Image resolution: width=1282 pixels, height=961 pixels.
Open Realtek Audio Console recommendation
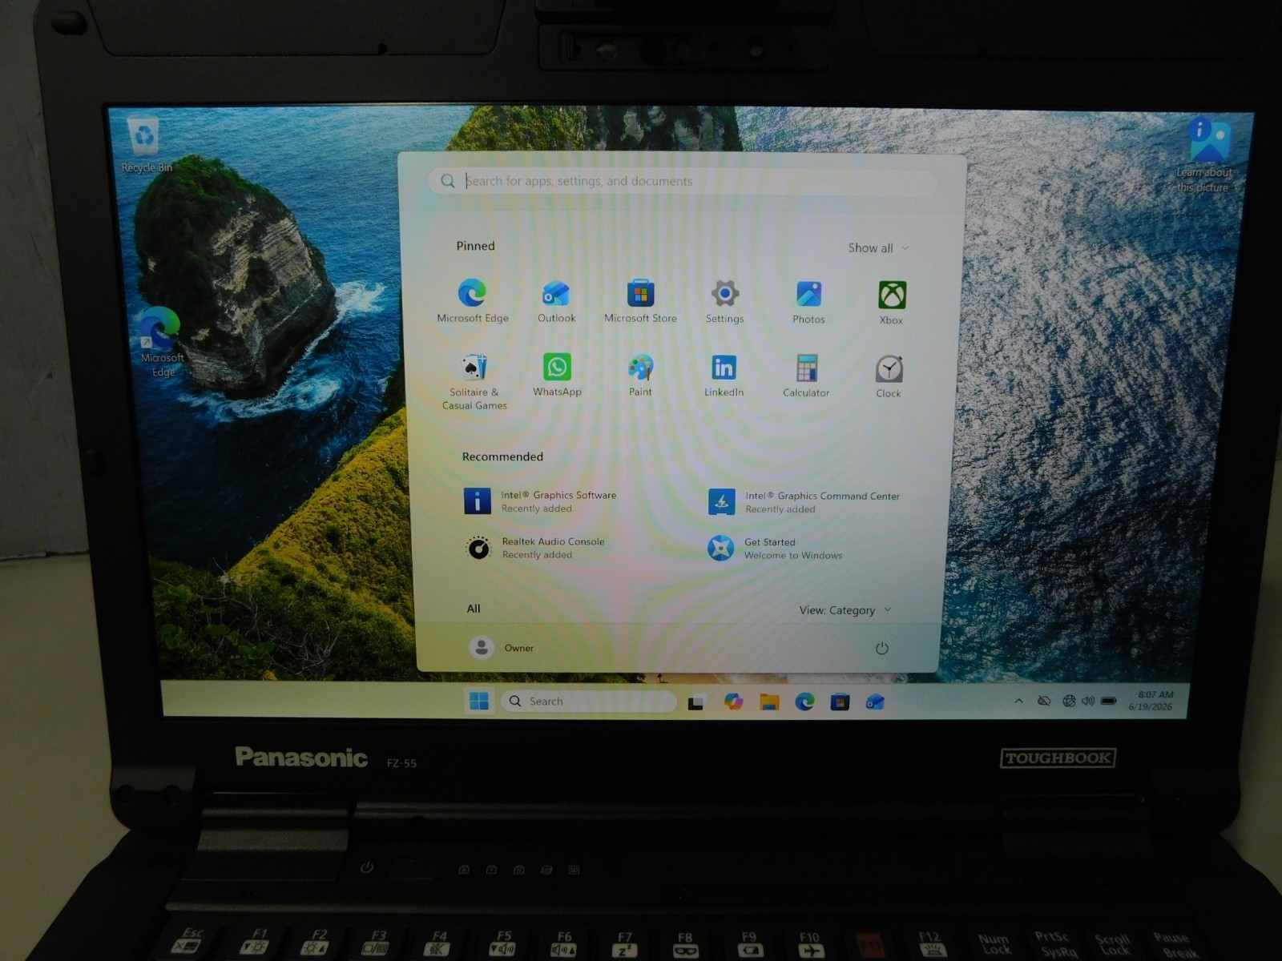535,548
